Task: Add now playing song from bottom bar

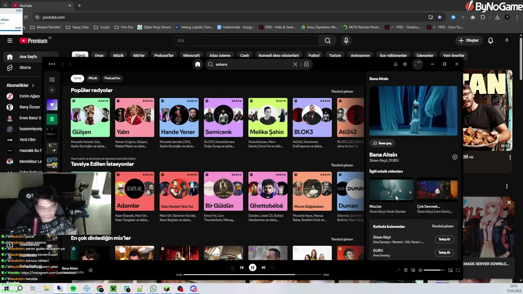Action: pos(91,270)
